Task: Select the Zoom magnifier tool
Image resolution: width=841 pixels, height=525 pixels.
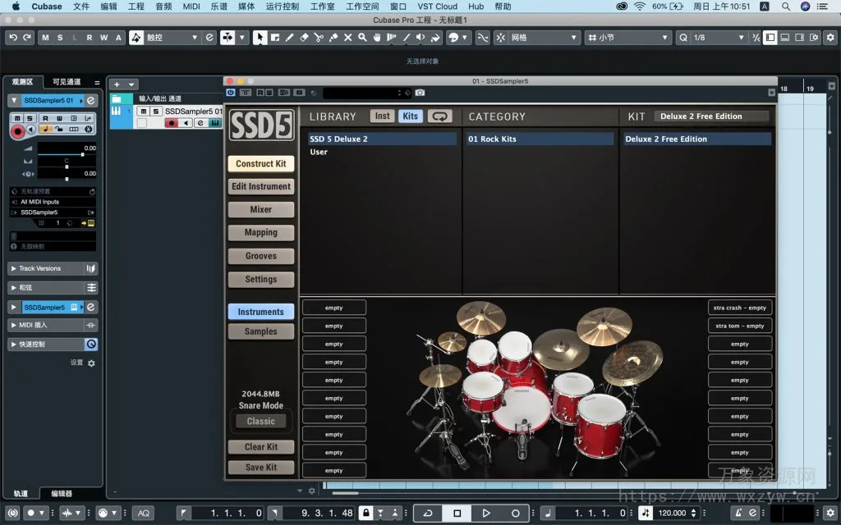Action: point(363,38)
